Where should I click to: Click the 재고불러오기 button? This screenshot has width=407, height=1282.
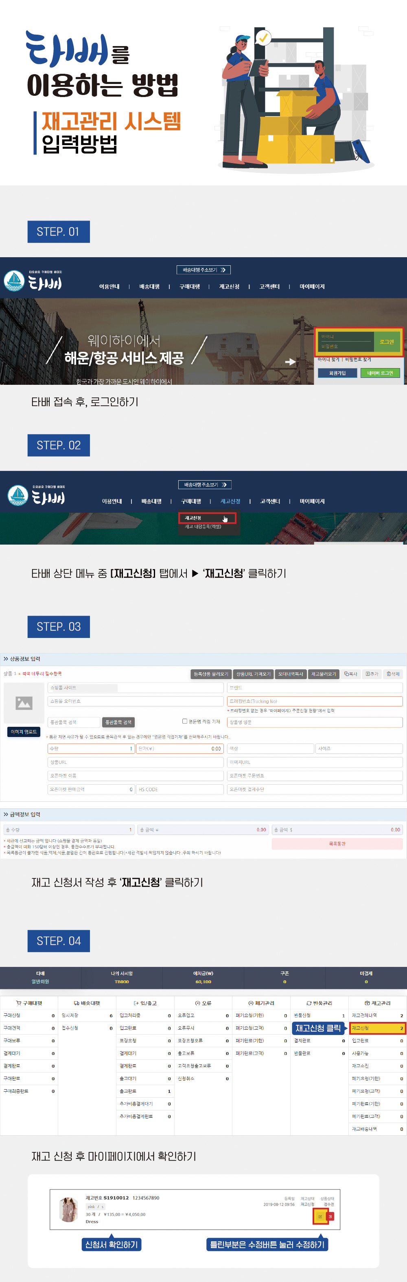(324, 674)
